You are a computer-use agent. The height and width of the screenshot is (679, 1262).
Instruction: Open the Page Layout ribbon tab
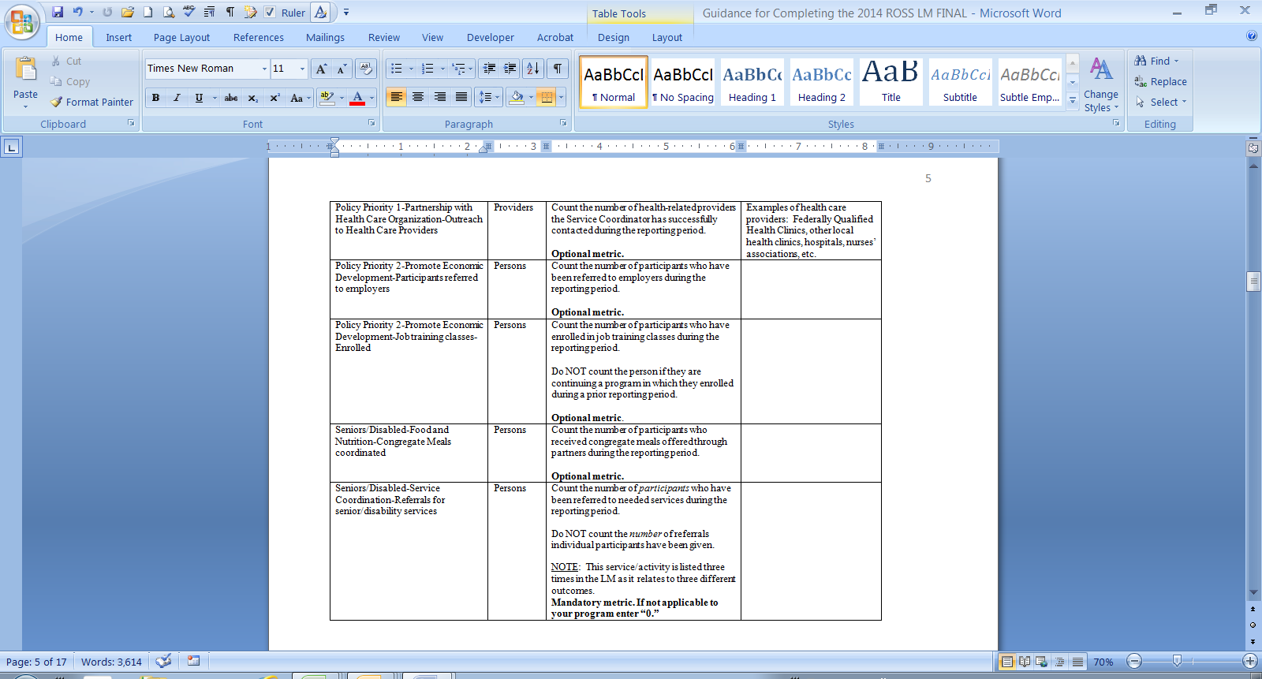click(181, 37)
